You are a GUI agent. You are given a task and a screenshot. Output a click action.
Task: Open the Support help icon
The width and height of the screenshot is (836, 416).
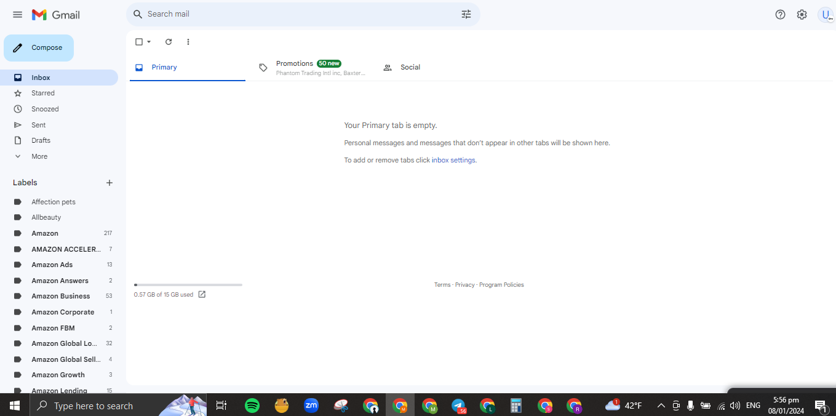780,15
